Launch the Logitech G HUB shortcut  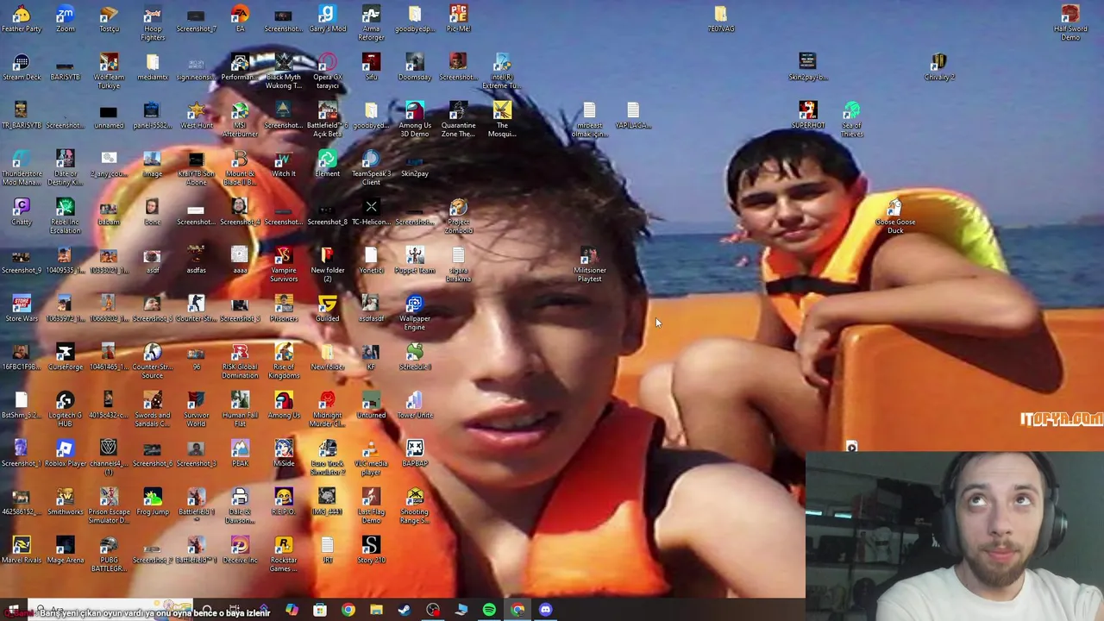[x=65, y=410]
